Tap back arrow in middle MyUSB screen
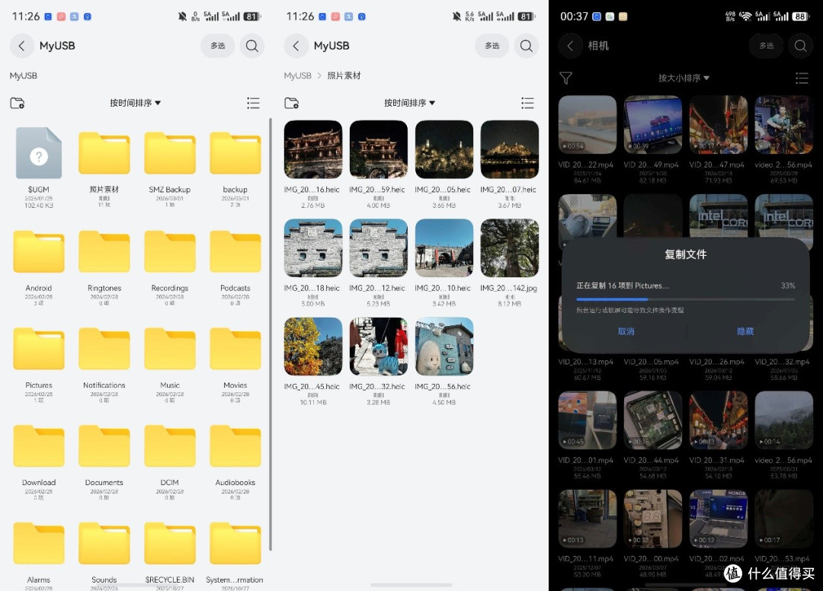823x591 pixels. tap(296, 46)
